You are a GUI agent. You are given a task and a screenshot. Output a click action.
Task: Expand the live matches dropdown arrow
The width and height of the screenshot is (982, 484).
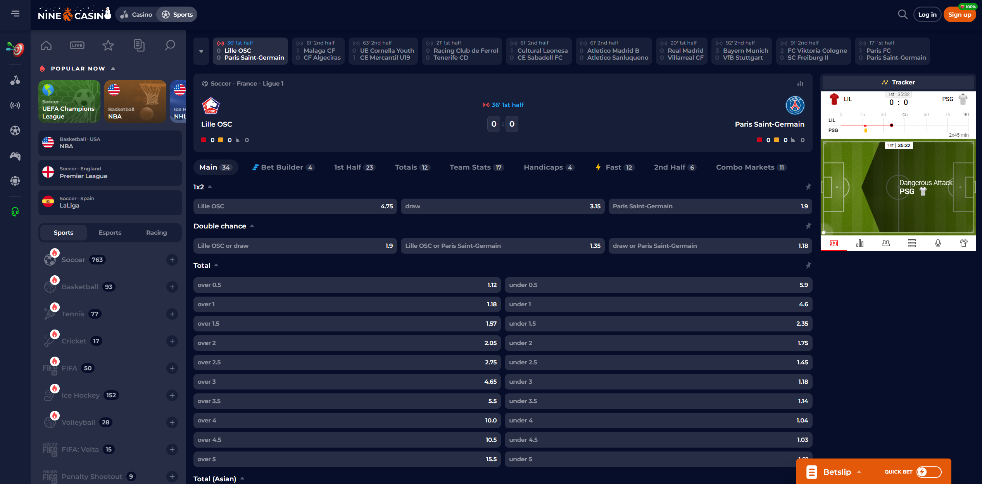[x=201, y=51]
